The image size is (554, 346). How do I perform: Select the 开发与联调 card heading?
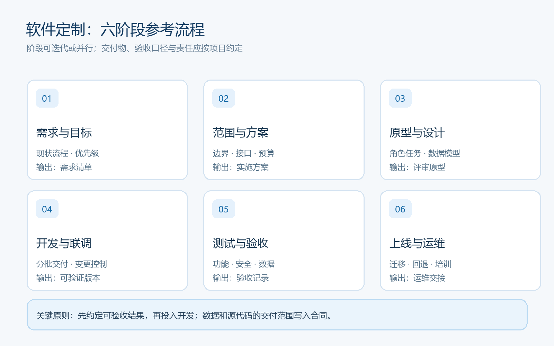pyautogui.click(x=64, y=243)
